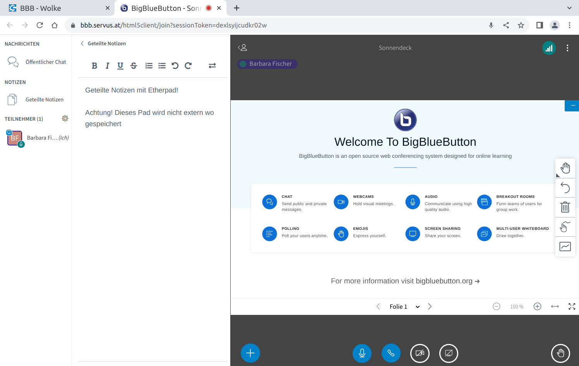Turn on webcam sharing

click(x=420, y=353)
